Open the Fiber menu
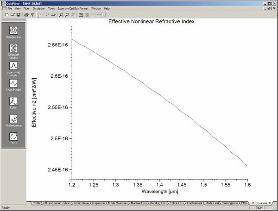This screenshot has height=211, width=278. point(26,8)
